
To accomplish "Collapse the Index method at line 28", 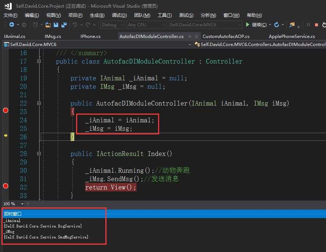I will point(39,154).
